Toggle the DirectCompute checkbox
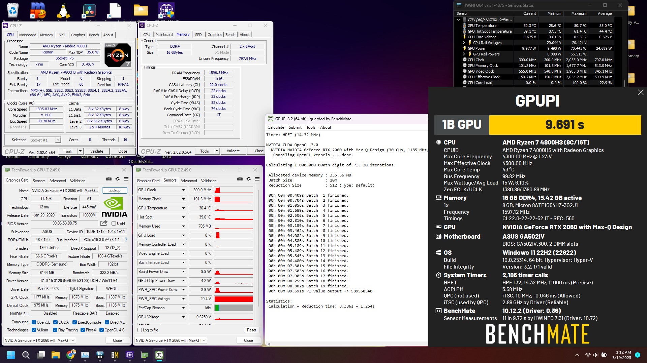This screenshot has width=647, height=363. [75, 322]
